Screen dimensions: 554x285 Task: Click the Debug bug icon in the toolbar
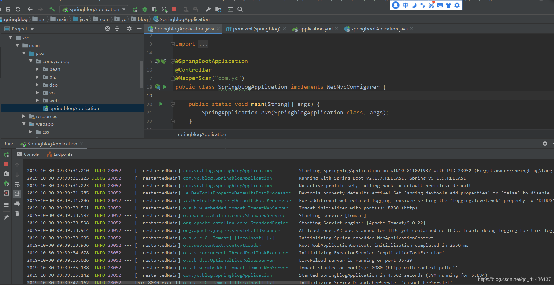coord(145,9)
